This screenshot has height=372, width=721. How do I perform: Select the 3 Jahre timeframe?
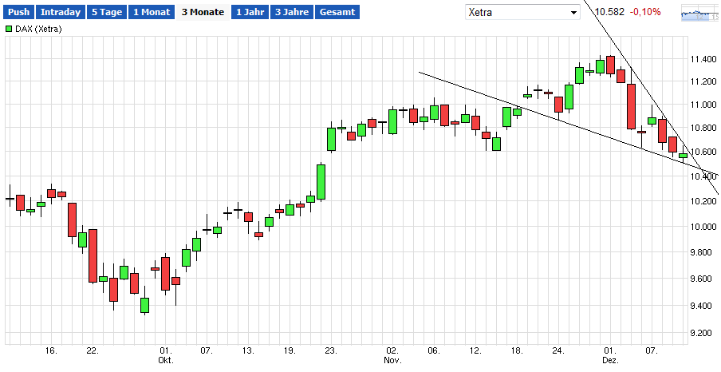[x=292, y=12]
